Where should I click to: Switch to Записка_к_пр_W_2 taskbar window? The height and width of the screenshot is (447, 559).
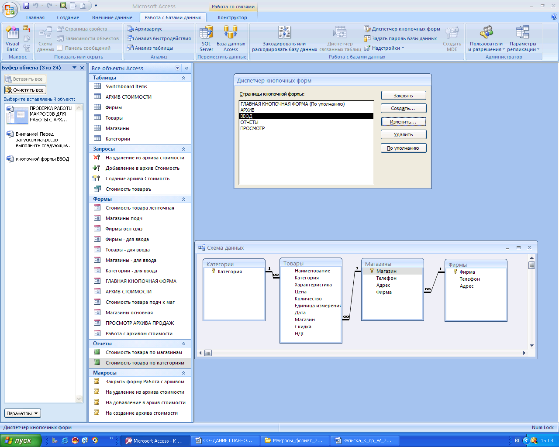tap(364, 440)
